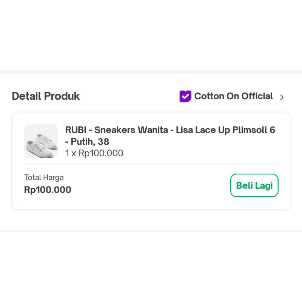Open the Cotton On Official store page

pos(233,96)
